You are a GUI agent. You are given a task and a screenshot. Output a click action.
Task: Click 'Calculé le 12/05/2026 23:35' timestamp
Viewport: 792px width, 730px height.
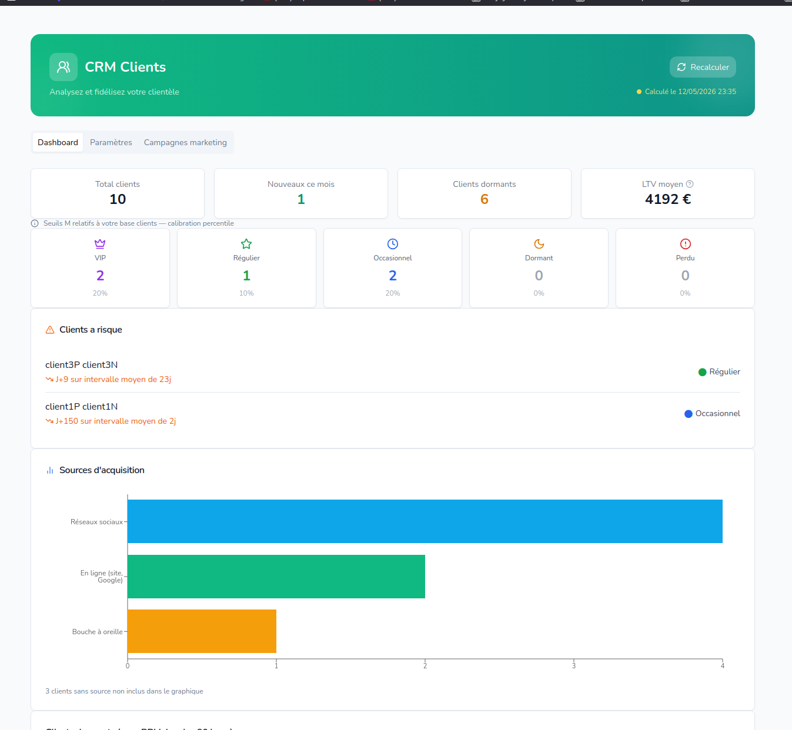click(690, 92)
